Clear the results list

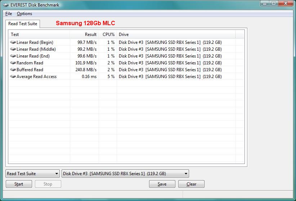click(191, 184)
